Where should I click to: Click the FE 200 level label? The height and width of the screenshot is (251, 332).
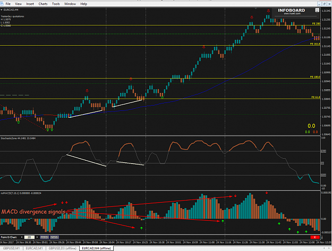click(x=316, y=23)
